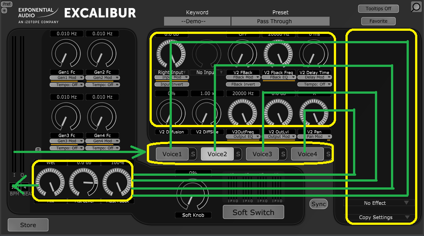424x236 pixels.
Task: Click the V2 OutLvl knob
Action: [x=278, y=113]
